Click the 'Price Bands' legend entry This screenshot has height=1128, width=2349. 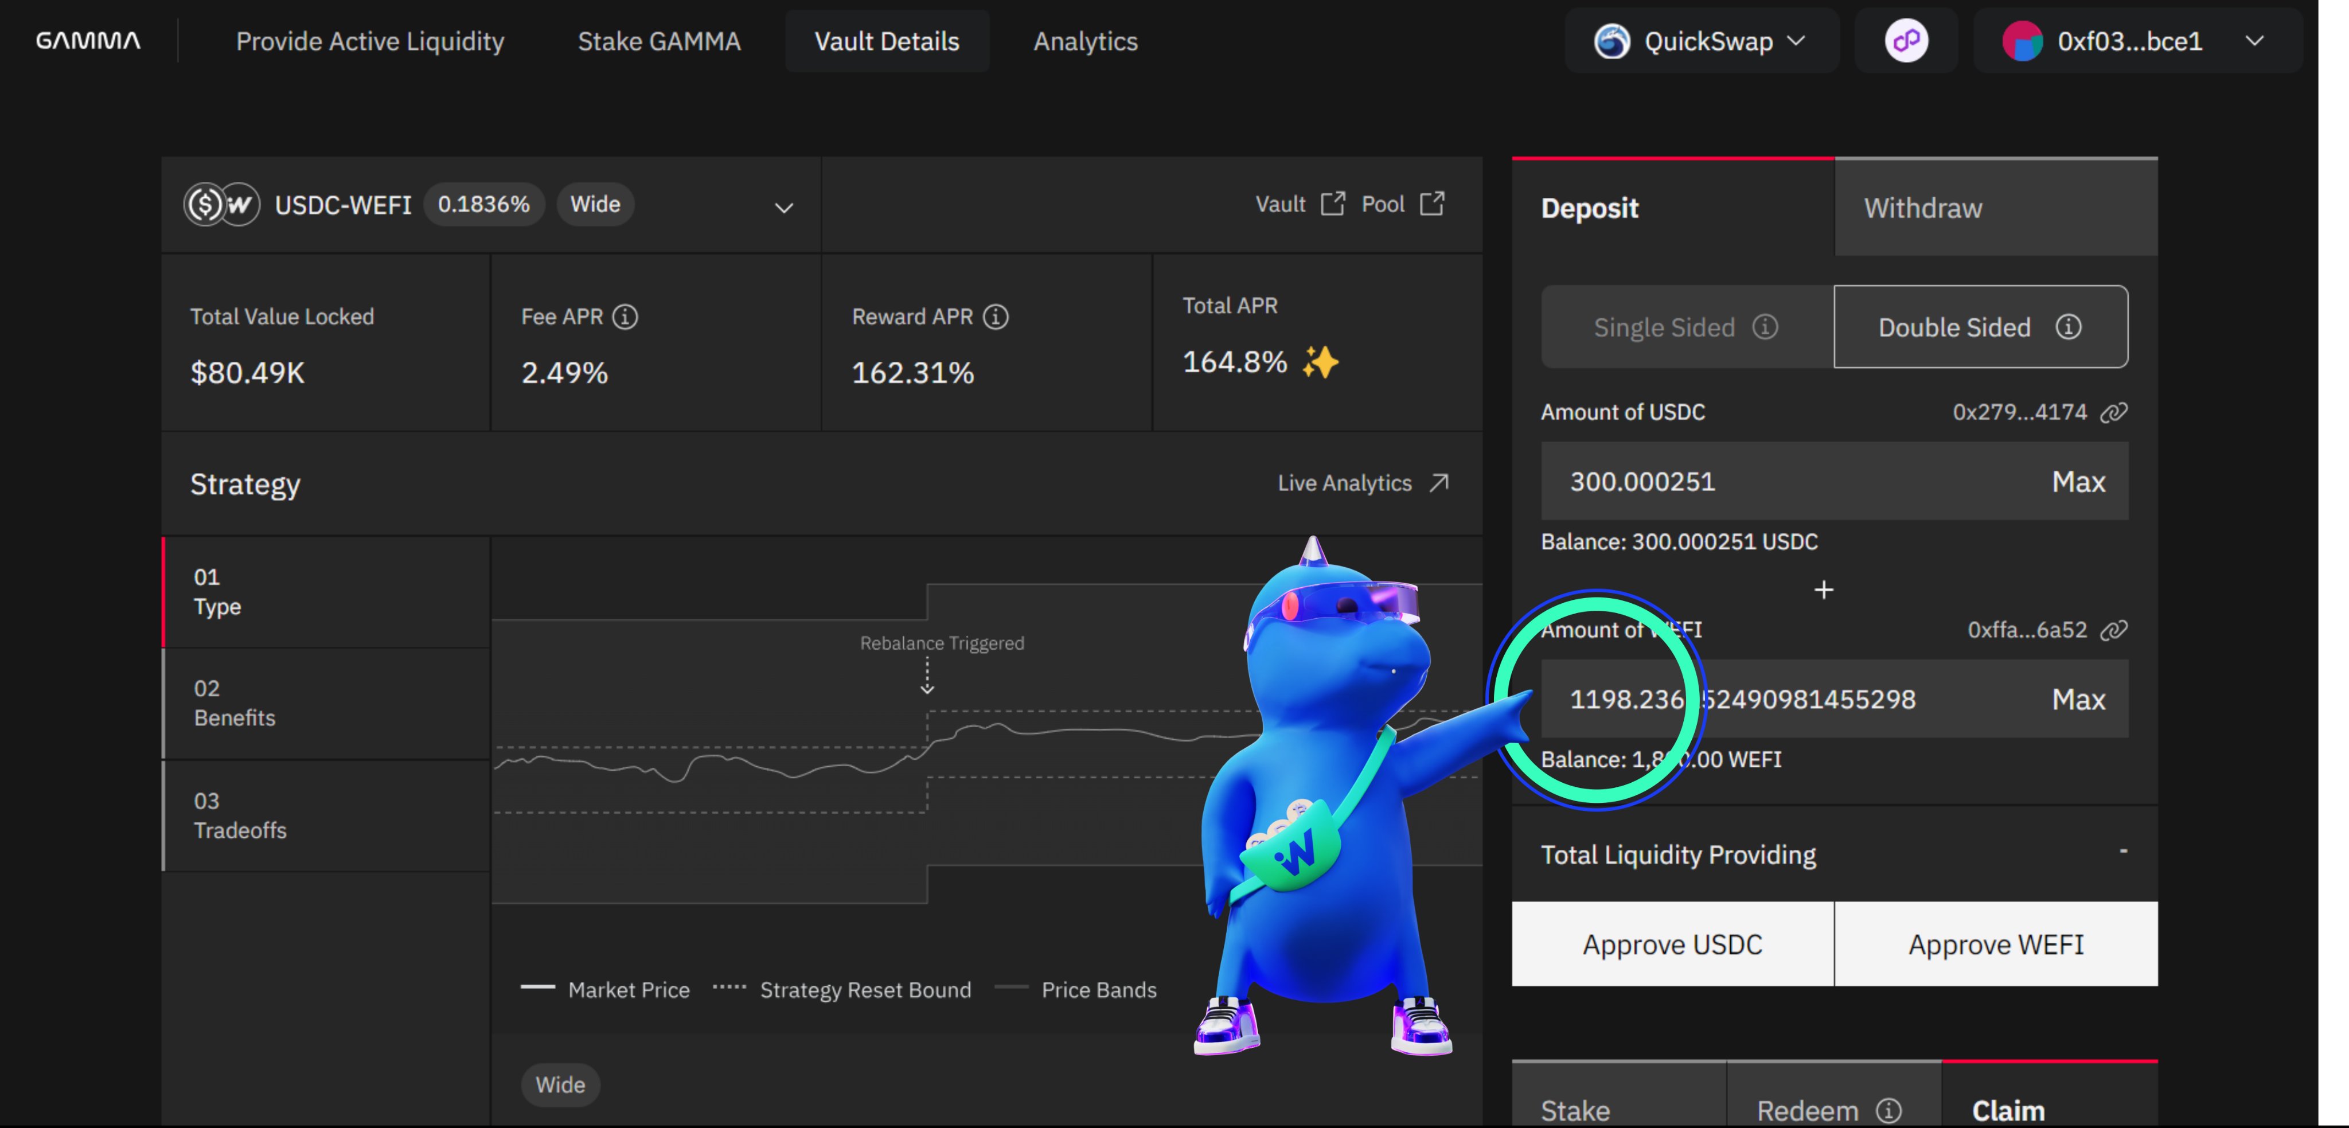1076,989
